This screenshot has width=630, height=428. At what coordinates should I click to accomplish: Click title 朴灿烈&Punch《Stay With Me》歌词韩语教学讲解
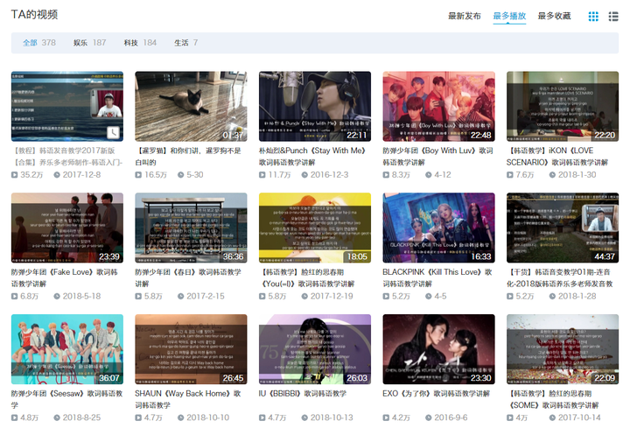click(x=312, y=157)
